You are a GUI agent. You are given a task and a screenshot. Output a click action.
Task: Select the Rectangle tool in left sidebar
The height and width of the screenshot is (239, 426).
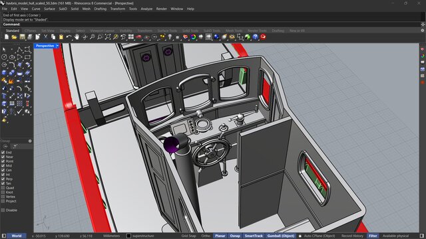coord(27,57)
